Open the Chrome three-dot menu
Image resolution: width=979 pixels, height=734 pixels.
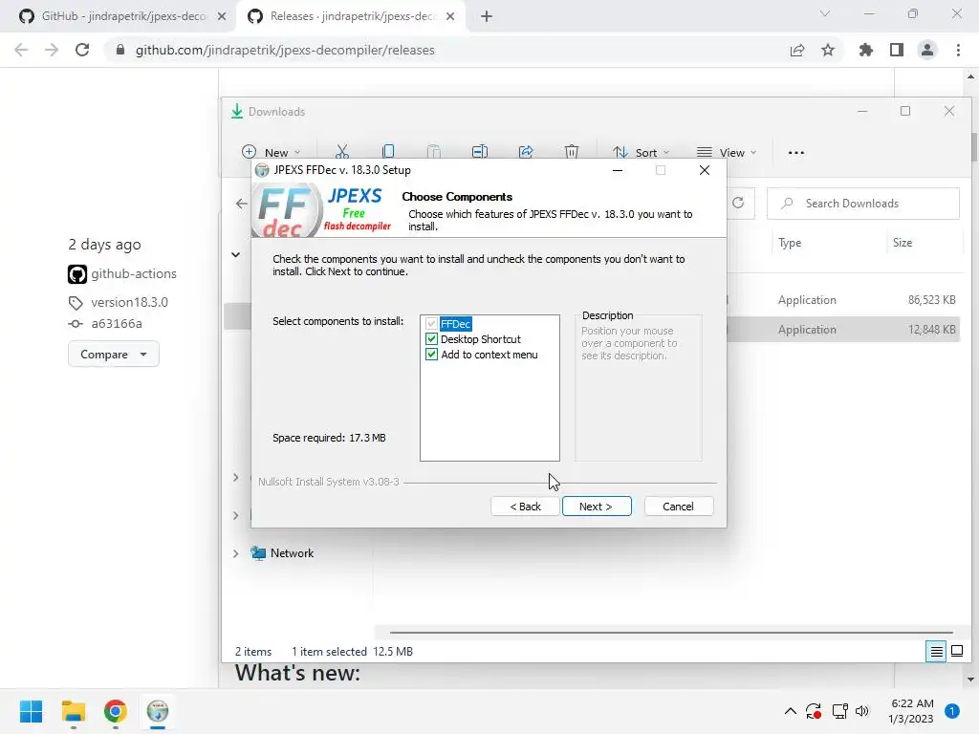[x=958, y=50]
